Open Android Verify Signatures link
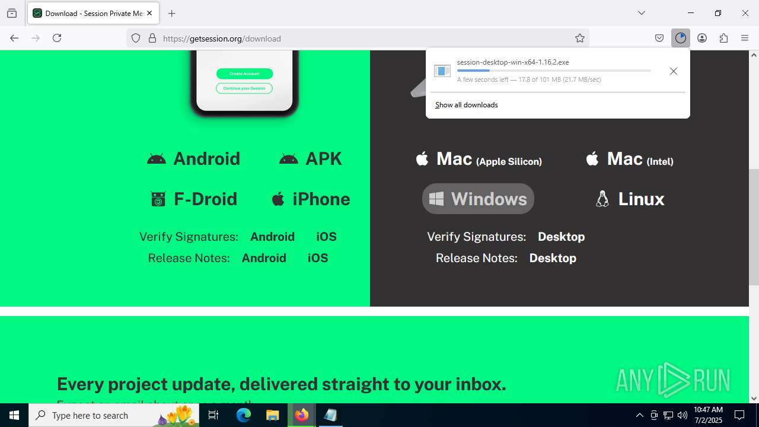 (272, 237)
